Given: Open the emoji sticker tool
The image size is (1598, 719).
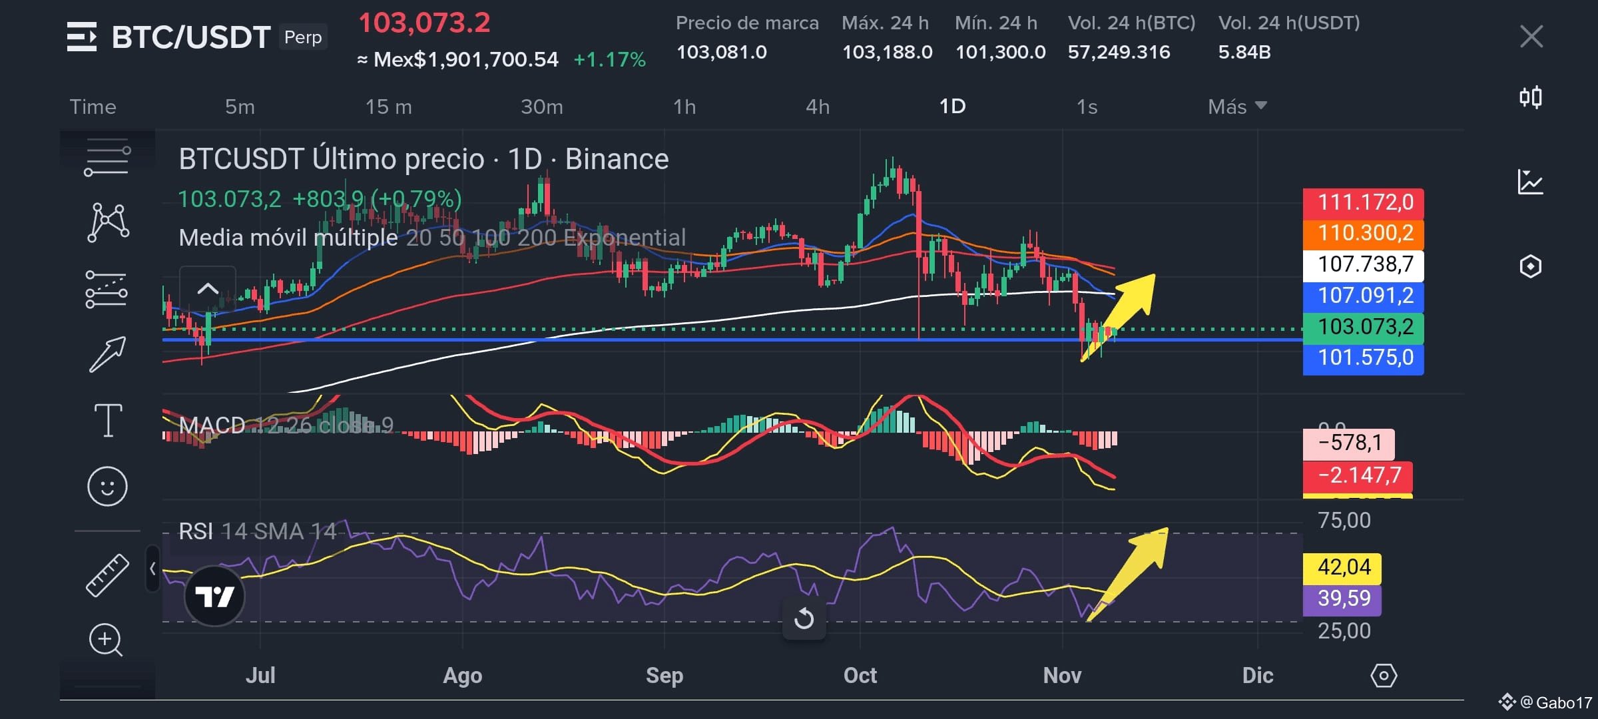Looking at the screenshot, I should click(107, 486).
